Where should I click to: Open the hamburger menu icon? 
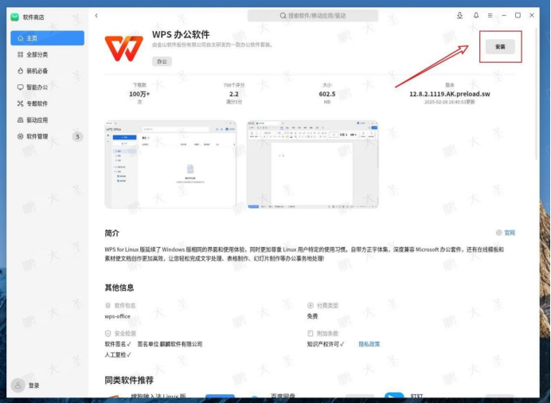click(x=490, y=15)
